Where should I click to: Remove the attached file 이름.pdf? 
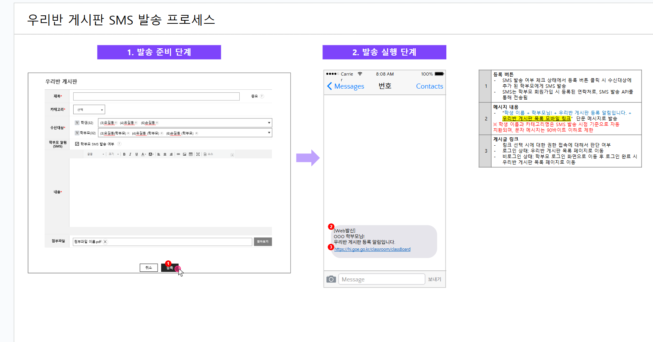(105, 242)
